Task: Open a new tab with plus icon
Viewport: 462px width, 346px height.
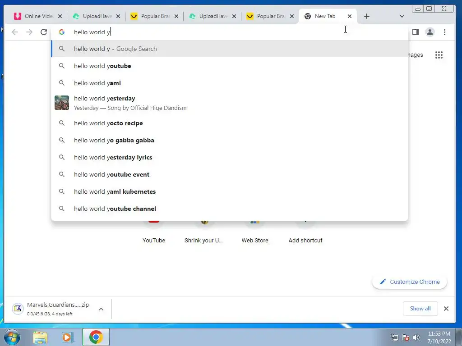Action: point(366,17)
